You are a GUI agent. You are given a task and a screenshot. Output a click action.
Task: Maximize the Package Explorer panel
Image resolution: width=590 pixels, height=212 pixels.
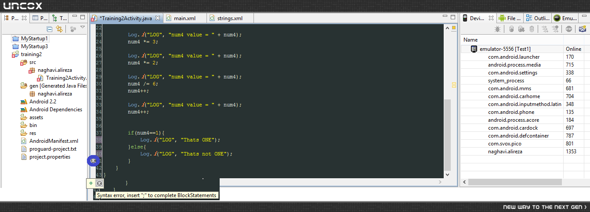pyautogui.click(x=83, y=17)
